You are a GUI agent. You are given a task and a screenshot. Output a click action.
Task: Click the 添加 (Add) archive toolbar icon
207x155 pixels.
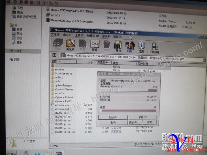click(x=58, y=45)
